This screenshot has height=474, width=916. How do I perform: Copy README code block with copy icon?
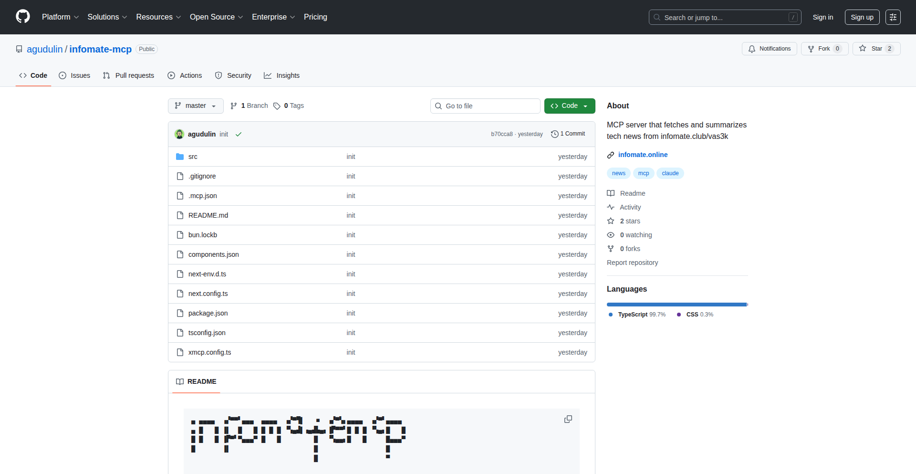(568, 419)
